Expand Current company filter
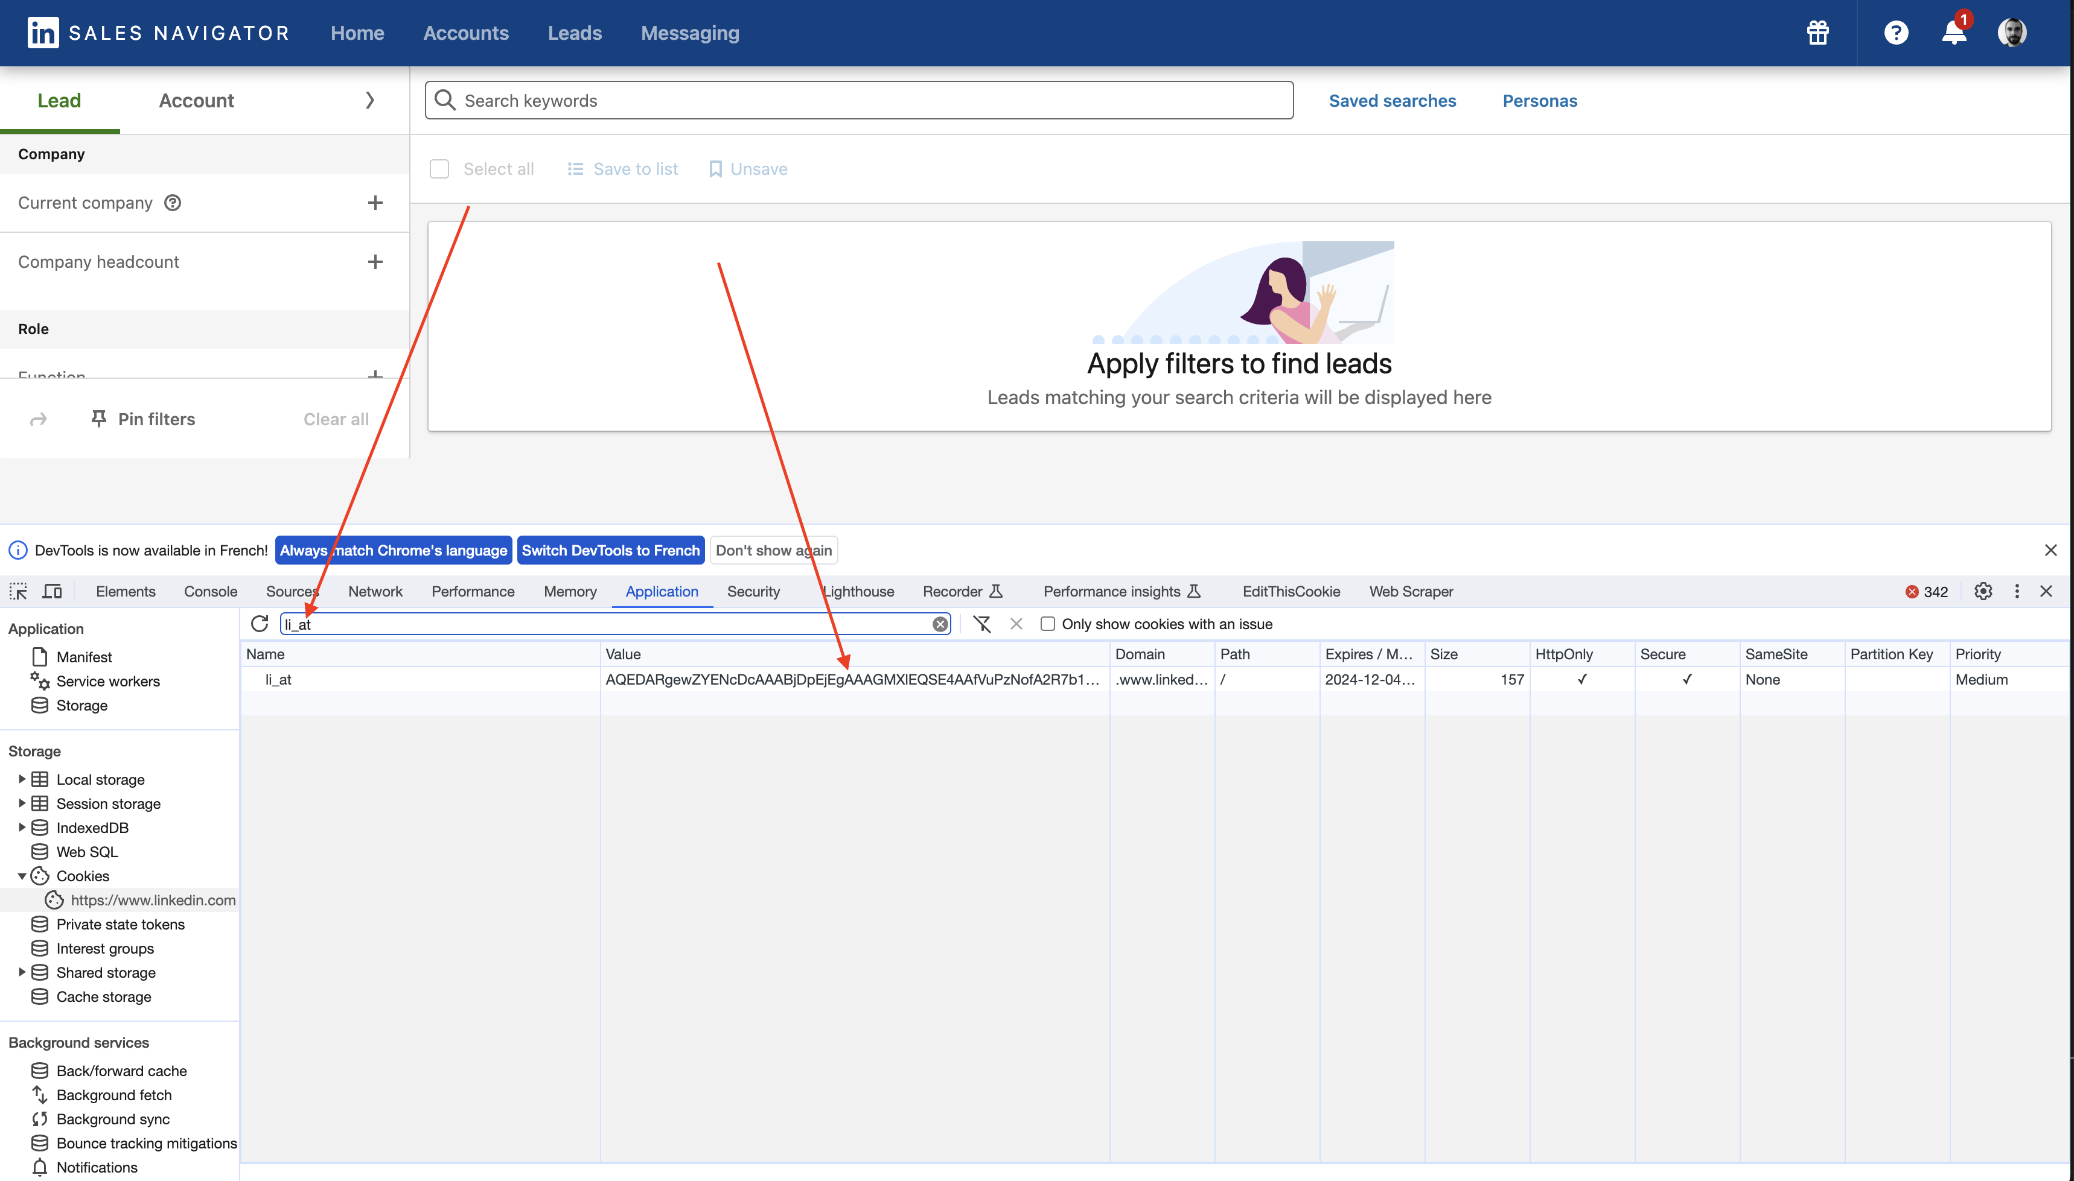Image resolution: width=2074 pixels, height=1181 pixels. 375,203
